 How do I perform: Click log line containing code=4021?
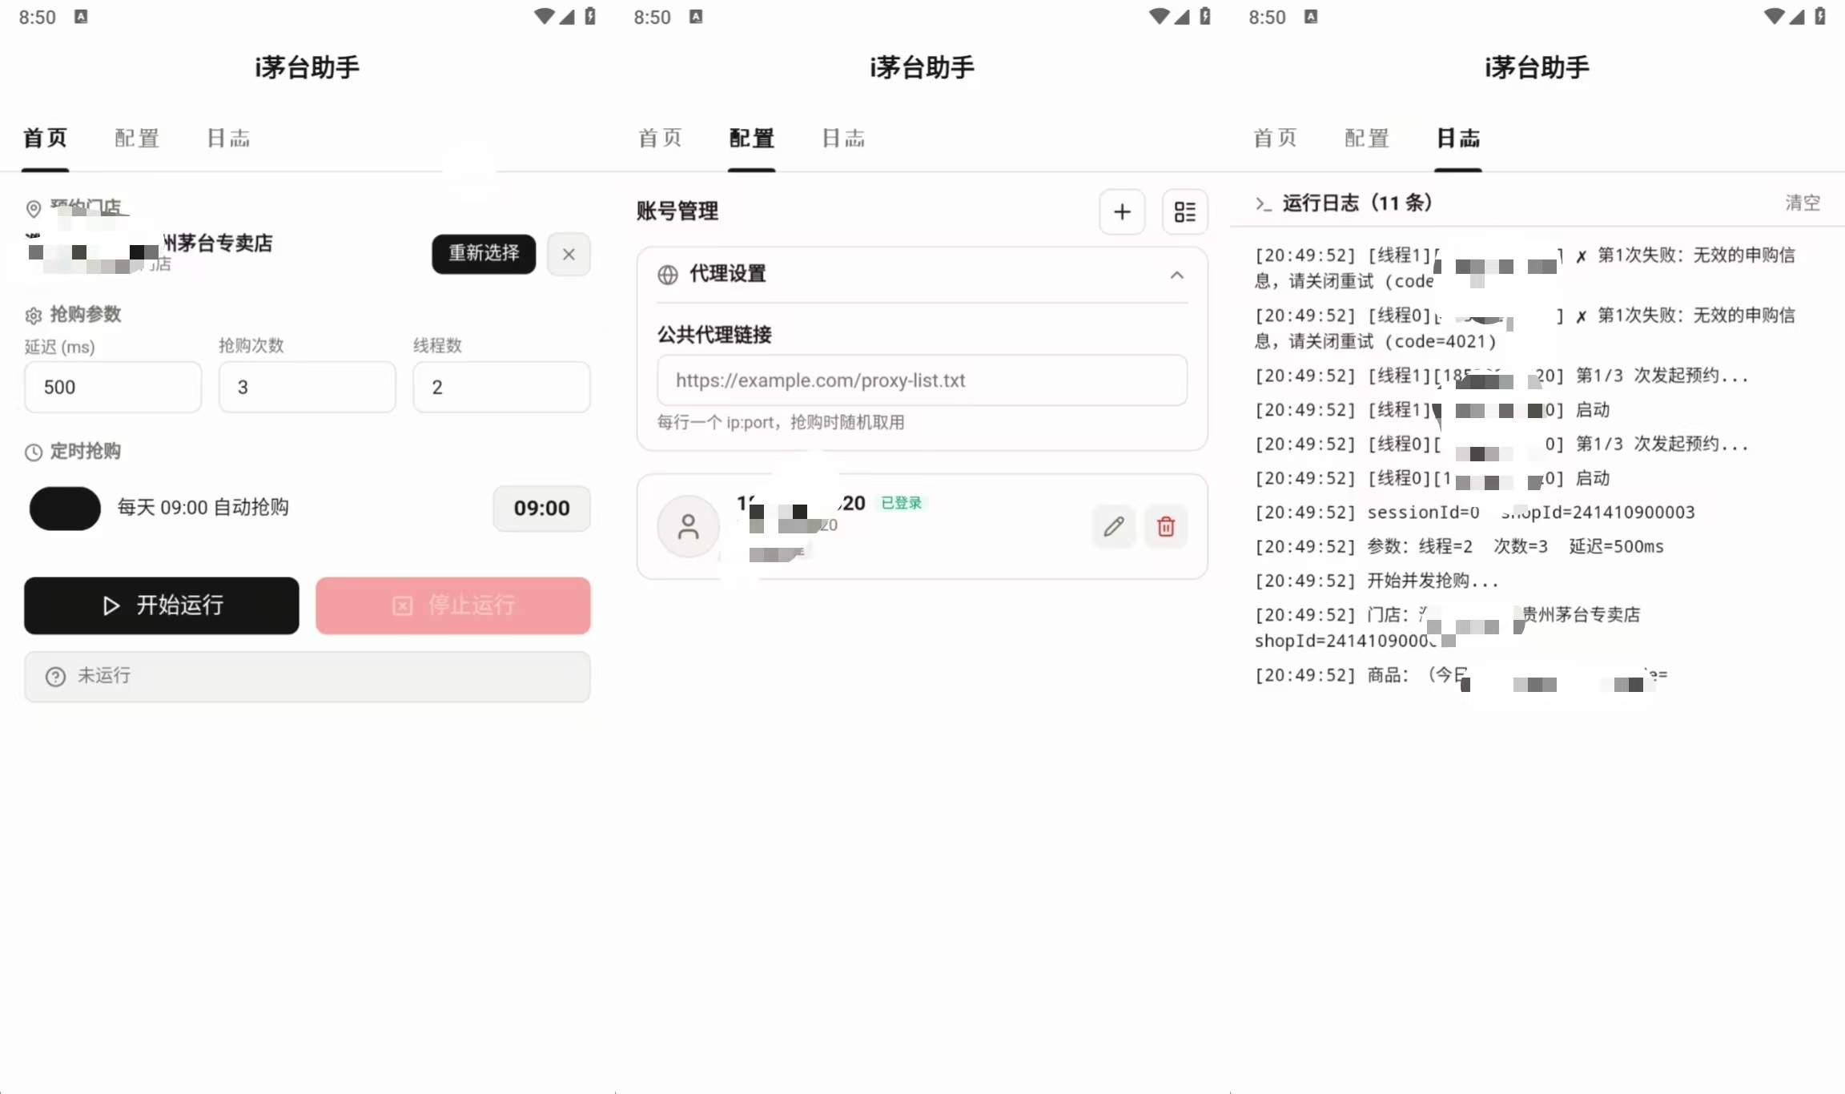1525,328
